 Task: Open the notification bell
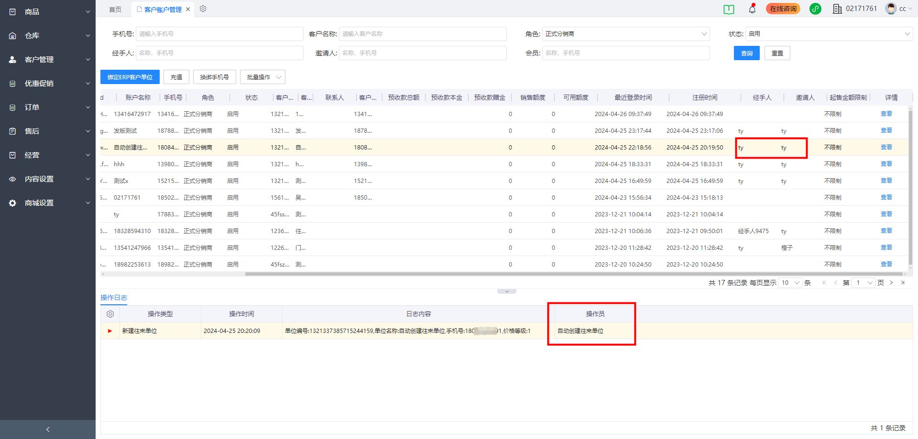(x=752, y=9)
